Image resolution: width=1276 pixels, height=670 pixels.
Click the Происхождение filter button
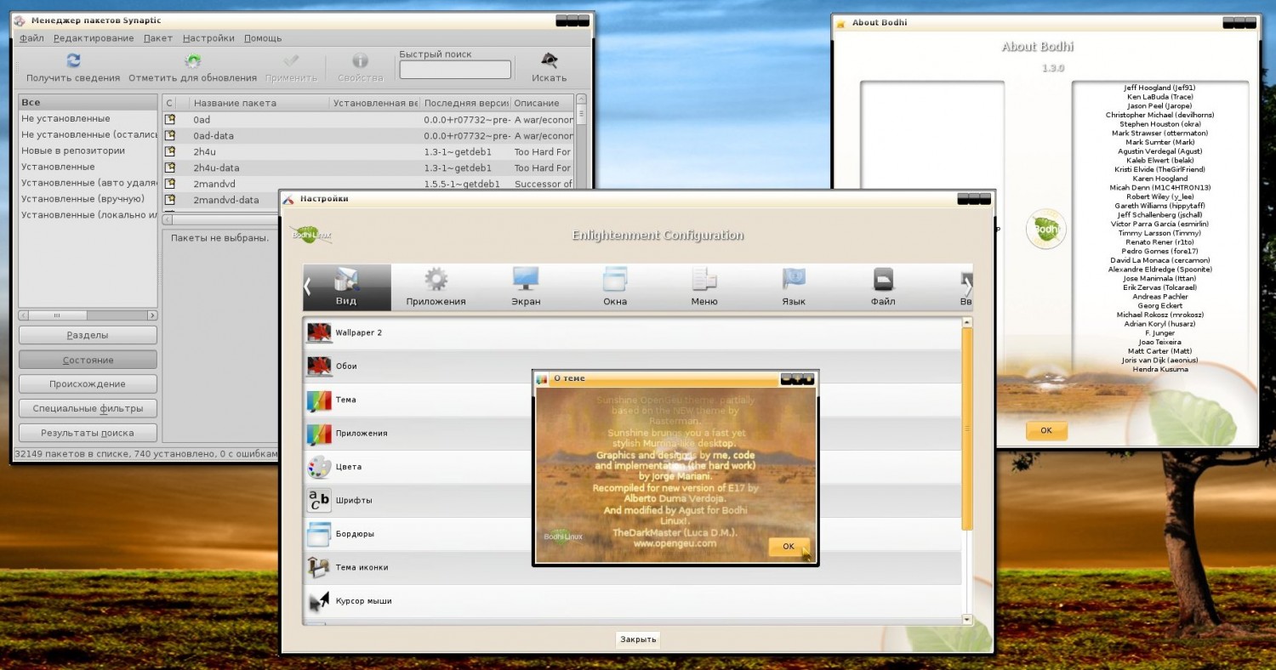[x=88, y=384]
